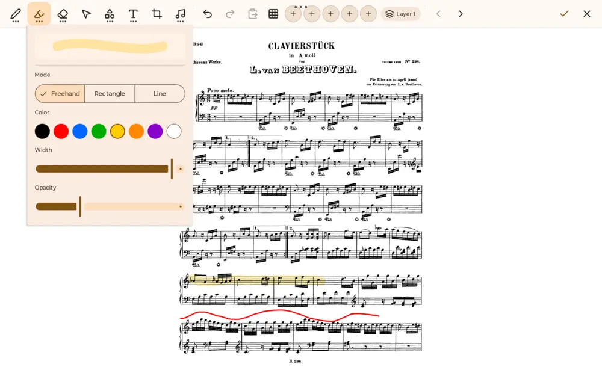Go to the previous page arrow

pos(438,14)
